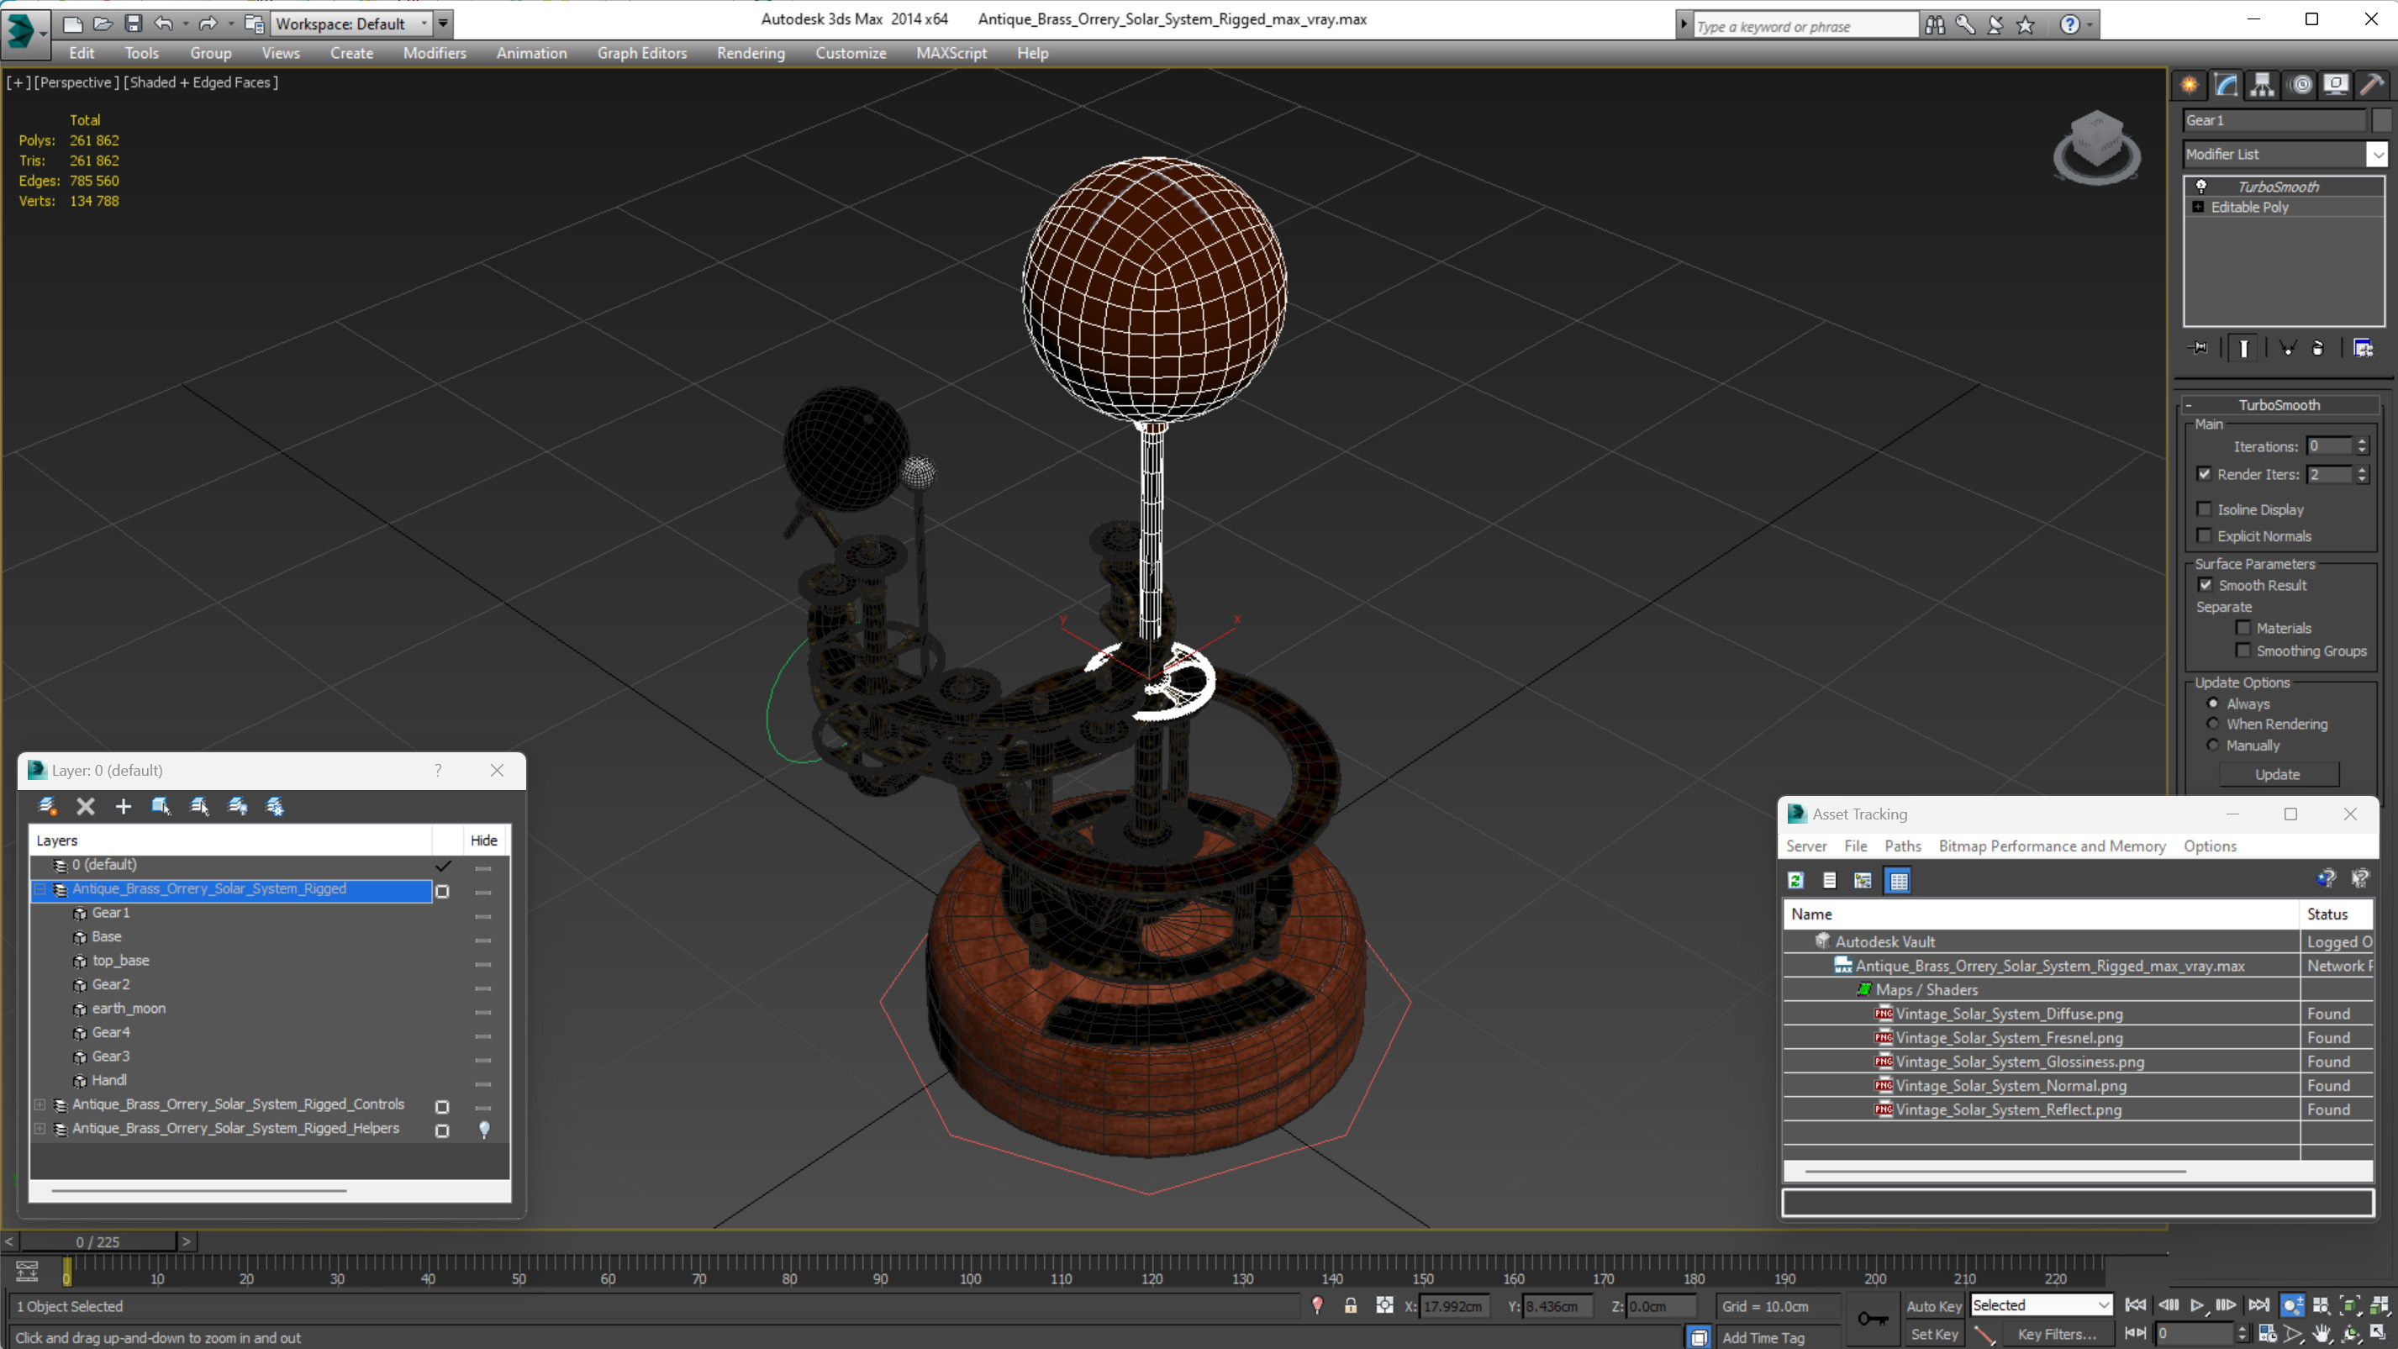This screenshot has width=2398, height=1349.
Task: Click the Pin Stack icon under modifier stack
Action: [2199, 348]
